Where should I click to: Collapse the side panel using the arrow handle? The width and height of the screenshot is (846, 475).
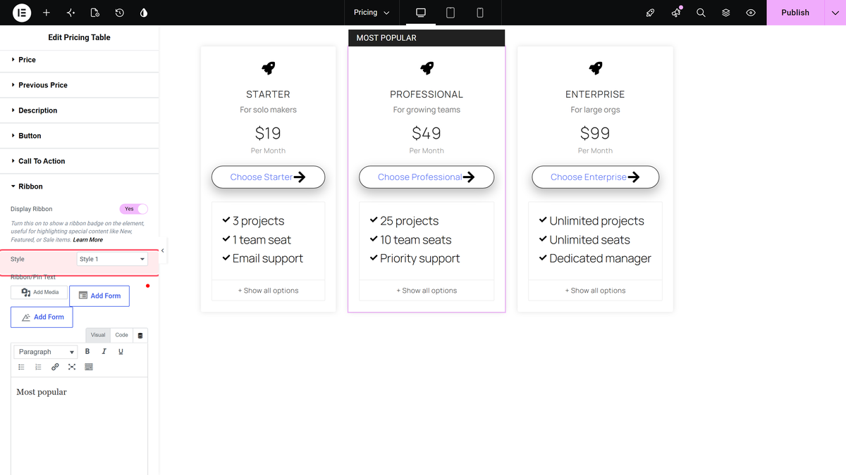pos(163,251)
